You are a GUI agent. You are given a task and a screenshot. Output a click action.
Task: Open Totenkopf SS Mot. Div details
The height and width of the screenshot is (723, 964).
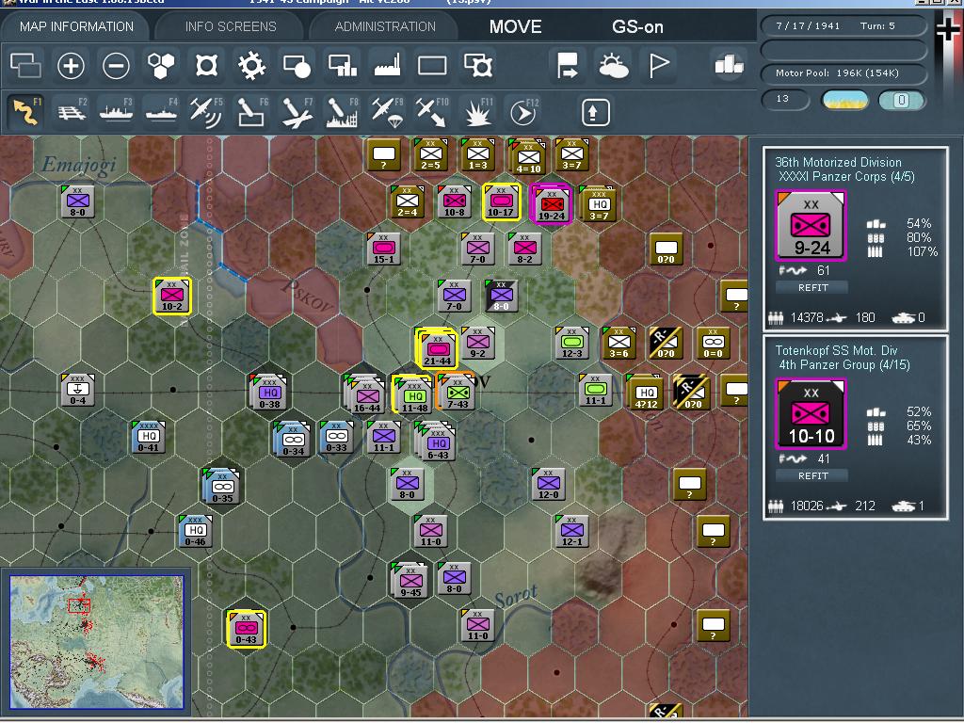(836, 350)
